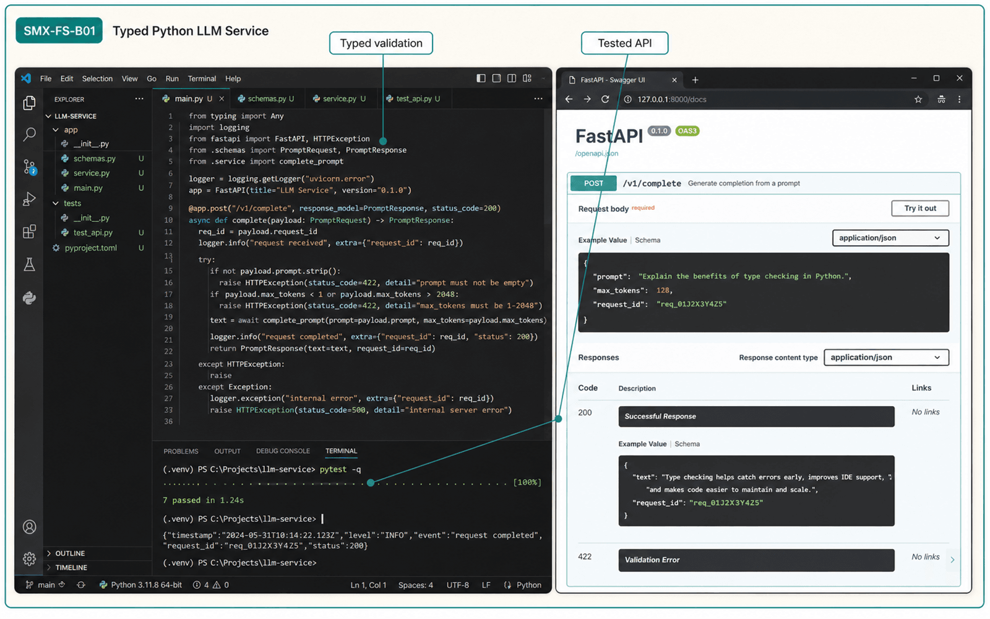
Task: Open Source Control view in activity bar
Action: 30,167
